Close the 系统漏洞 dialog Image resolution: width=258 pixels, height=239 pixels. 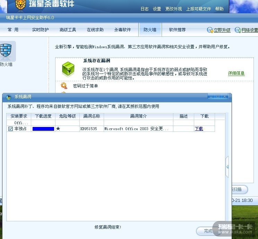(x=225, y=96)
